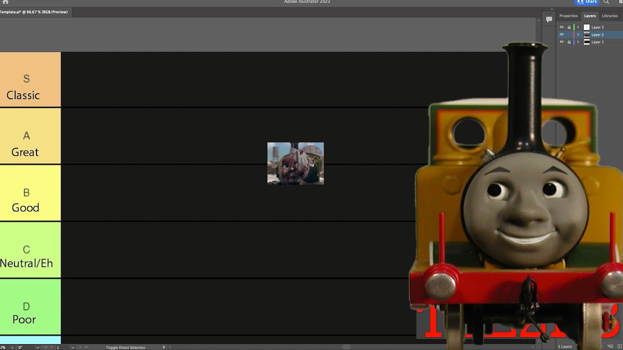This screenshot has width=623, height=350.
Task: Open the zoom level dropdown
Action: click(x=12, y=348)
